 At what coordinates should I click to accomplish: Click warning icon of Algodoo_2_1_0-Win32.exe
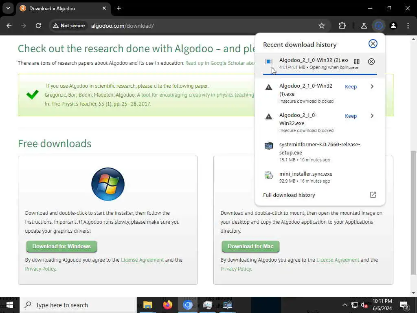(269, 116)
